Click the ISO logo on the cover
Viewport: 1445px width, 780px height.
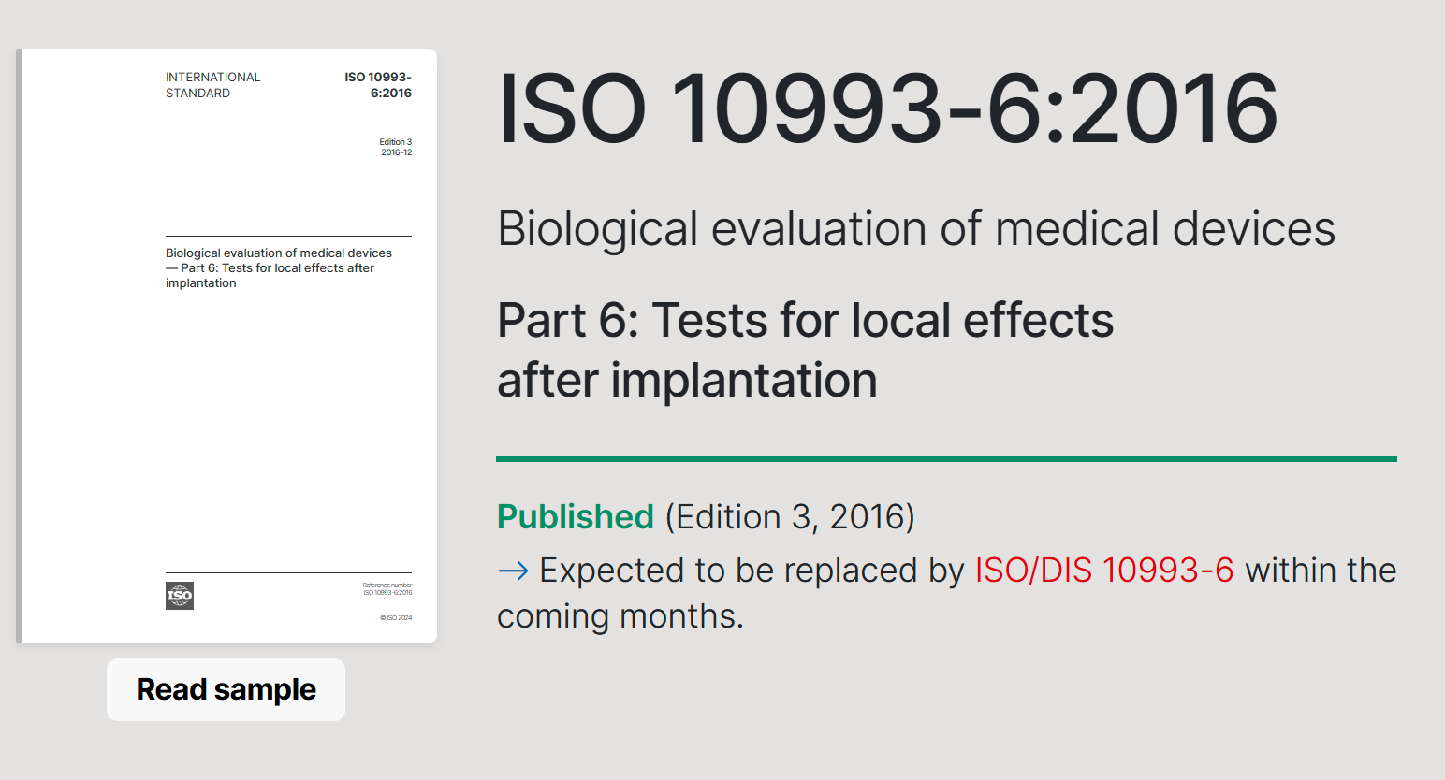(180, 595)
